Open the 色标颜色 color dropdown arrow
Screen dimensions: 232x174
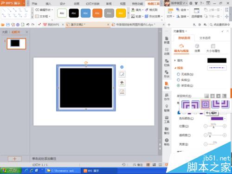(225, 119)
